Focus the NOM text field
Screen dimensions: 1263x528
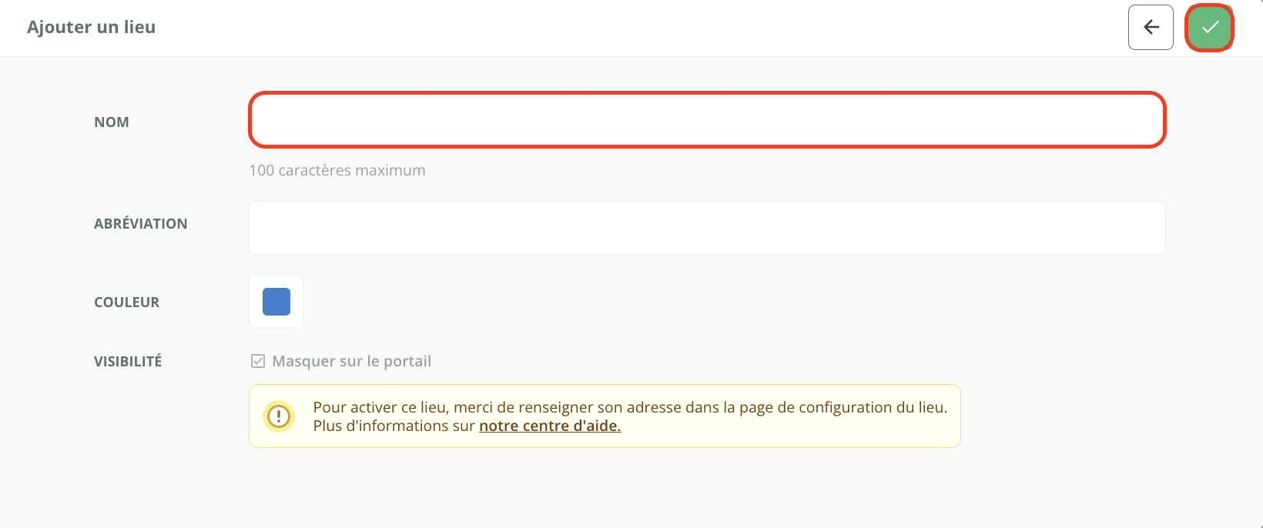(x=706, y=120)
